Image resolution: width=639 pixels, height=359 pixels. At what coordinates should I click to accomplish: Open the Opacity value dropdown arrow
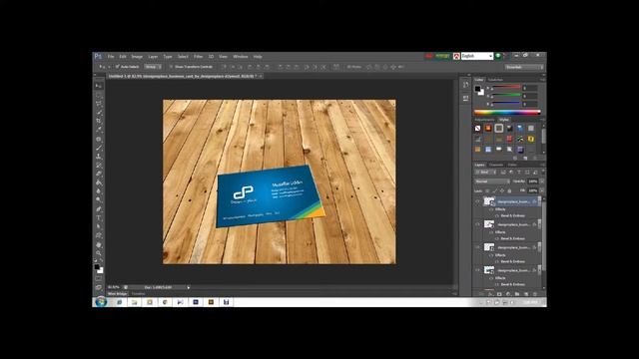[542, 181]
